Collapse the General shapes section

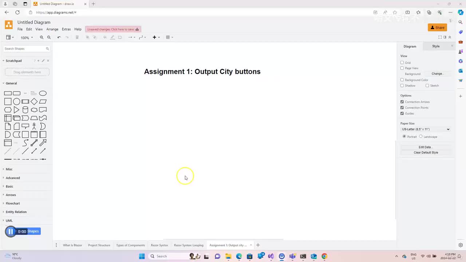11,83
